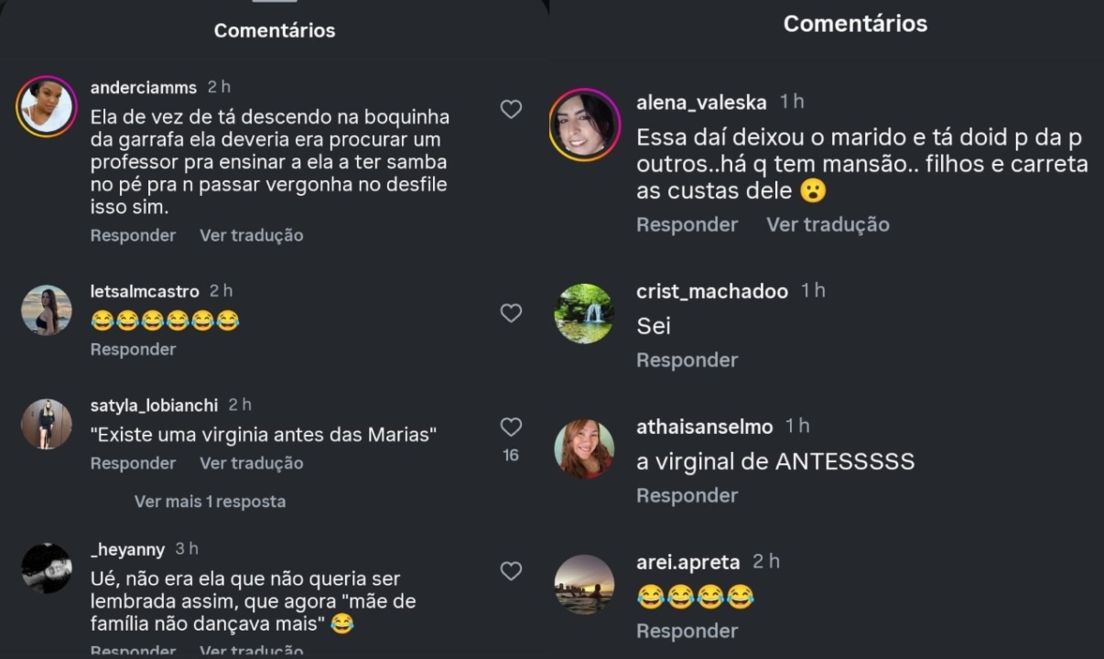Like anderciamms' comment with the heart
The image size is (1104, 659).
click(x=511, y=110)
